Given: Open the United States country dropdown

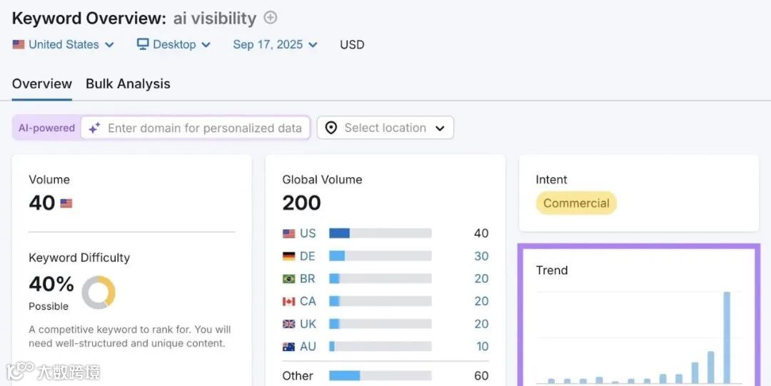Looking at the screenshot, I should 63,44.
